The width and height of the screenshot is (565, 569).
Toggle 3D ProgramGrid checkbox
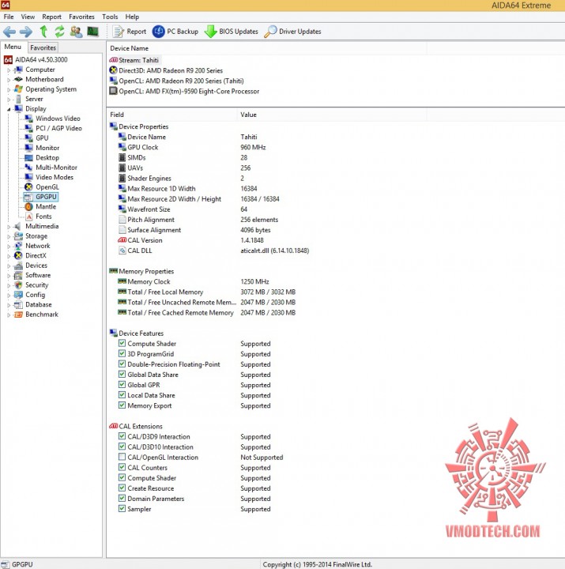(x=122, y=353)
